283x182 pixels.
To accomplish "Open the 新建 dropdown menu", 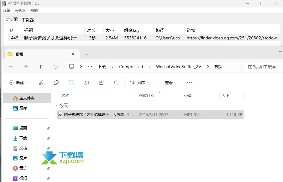I will [x=18, y=82].
